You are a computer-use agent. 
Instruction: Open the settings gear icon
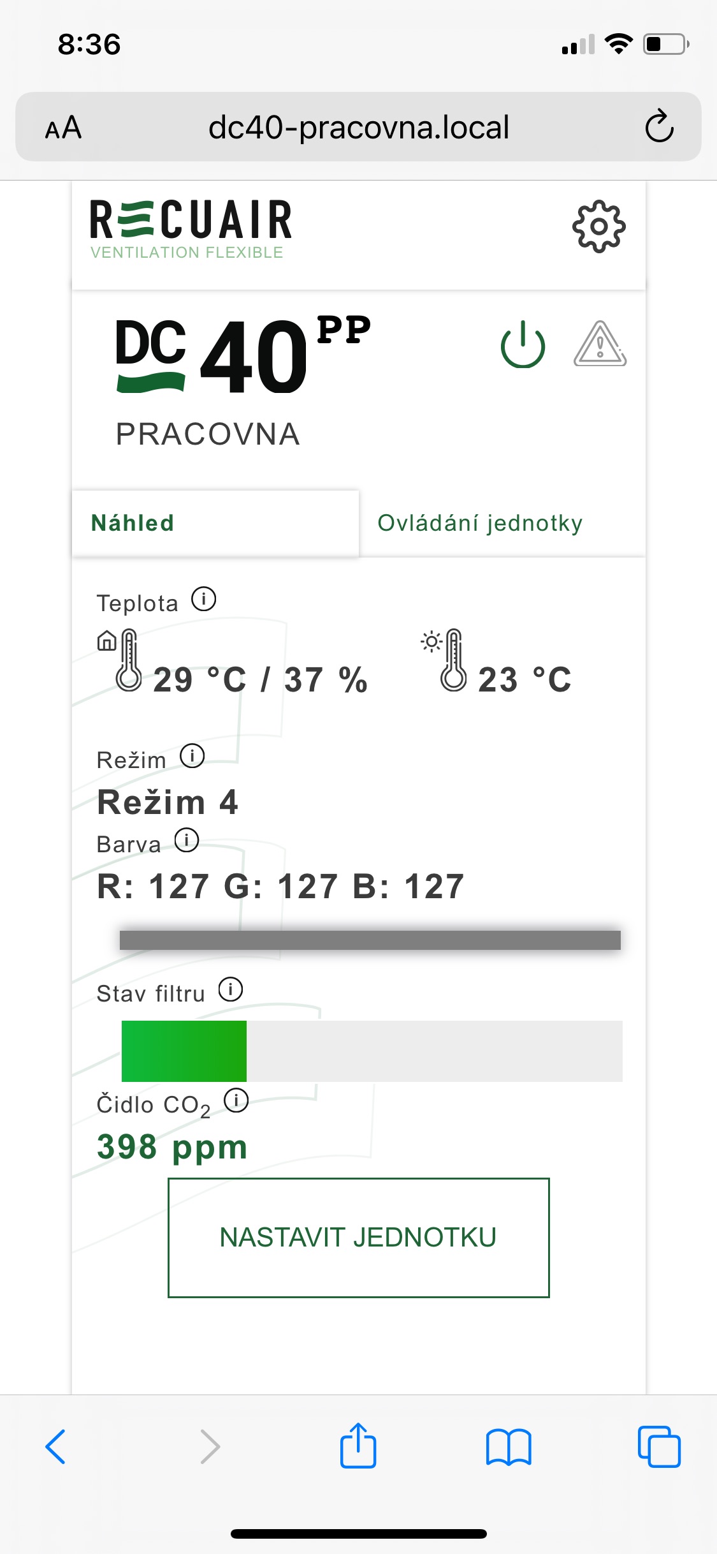(x=598, y=226)
